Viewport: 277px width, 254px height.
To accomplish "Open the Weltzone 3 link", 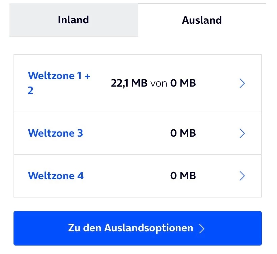I will [x=55, y=133].
